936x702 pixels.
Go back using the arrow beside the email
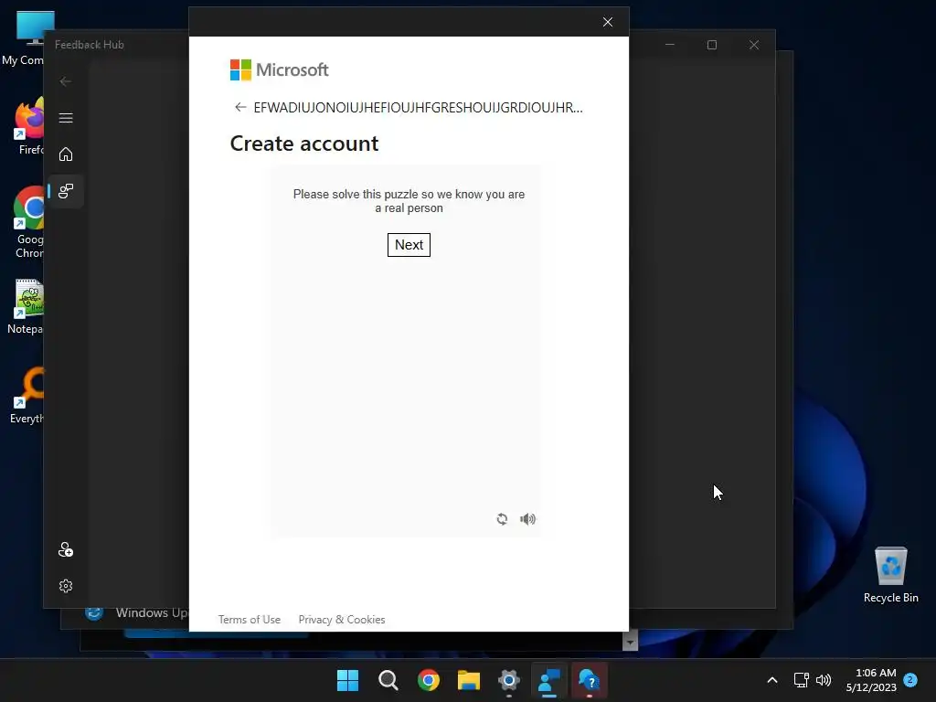tap(240, 108)
